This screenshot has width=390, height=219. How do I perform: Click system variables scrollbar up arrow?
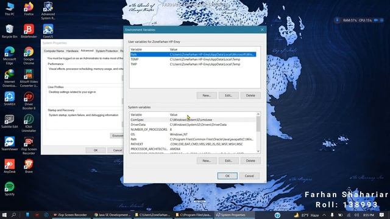click(258, 114)
